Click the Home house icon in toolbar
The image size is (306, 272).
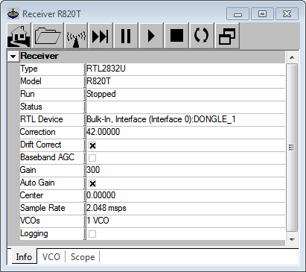tap(19, 36)
